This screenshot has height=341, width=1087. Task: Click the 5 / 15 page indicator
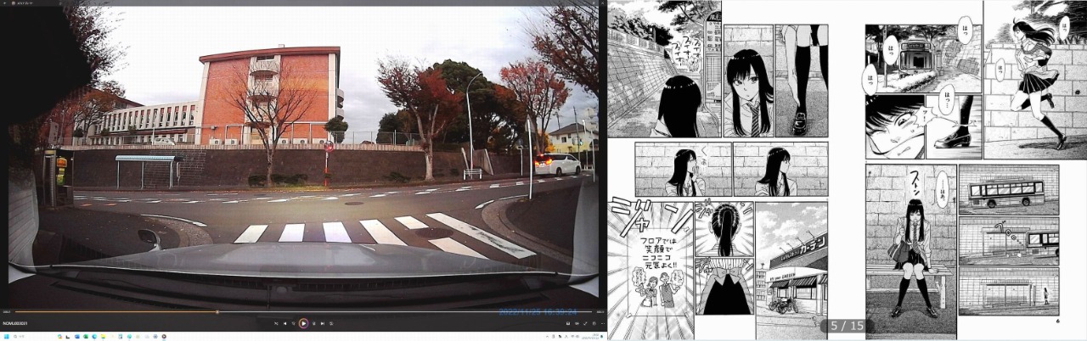(x=847, y=326)
